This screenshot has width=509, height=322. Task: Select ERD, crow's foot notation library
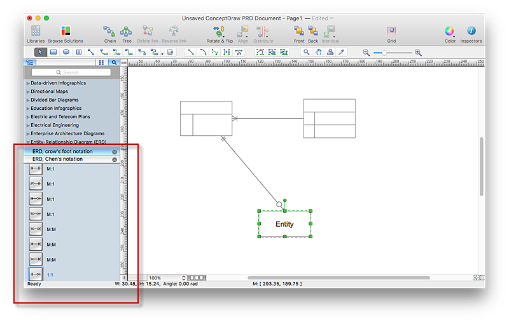[x=72, y=152]
